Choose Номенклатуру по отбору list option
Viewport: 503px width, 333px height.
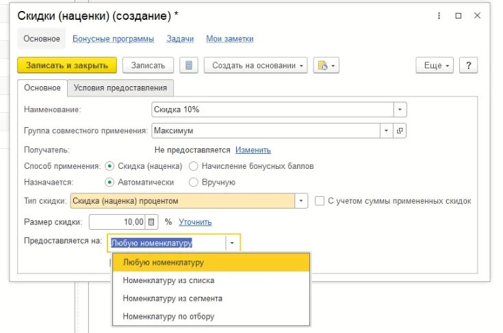[168, 317]
